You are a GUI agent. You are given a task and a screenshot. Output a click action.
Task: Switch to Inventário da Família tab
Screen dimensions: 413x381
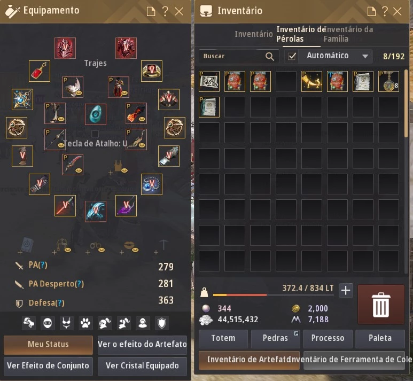(x=348, y=34)
